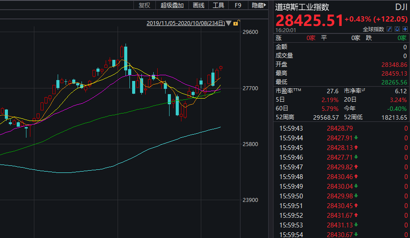Toggle the date range lock icon
This screenshot has width=410, height=238.
(236, 23)
